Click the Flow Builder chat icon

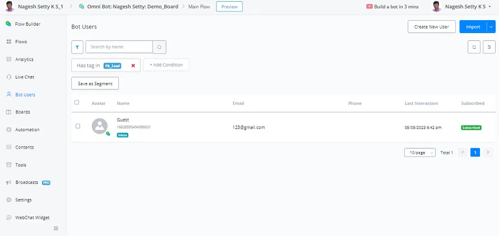[8, 24]
